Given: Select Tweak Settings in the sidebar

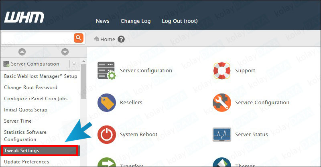Looking at the screenshot, I should click(x=39, y=151).
